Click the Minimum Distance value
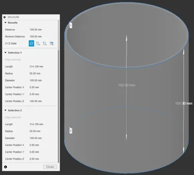 (x=36, y=36)
